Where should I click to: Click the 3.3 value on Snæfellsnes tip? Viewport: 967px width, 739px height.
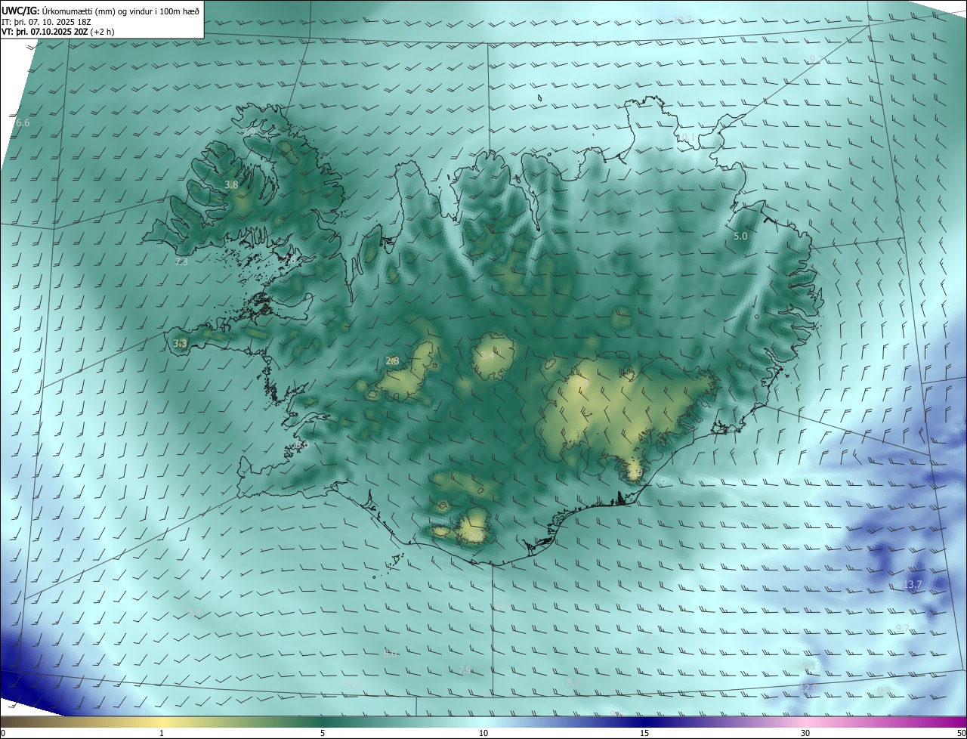[x=180, y=343]
